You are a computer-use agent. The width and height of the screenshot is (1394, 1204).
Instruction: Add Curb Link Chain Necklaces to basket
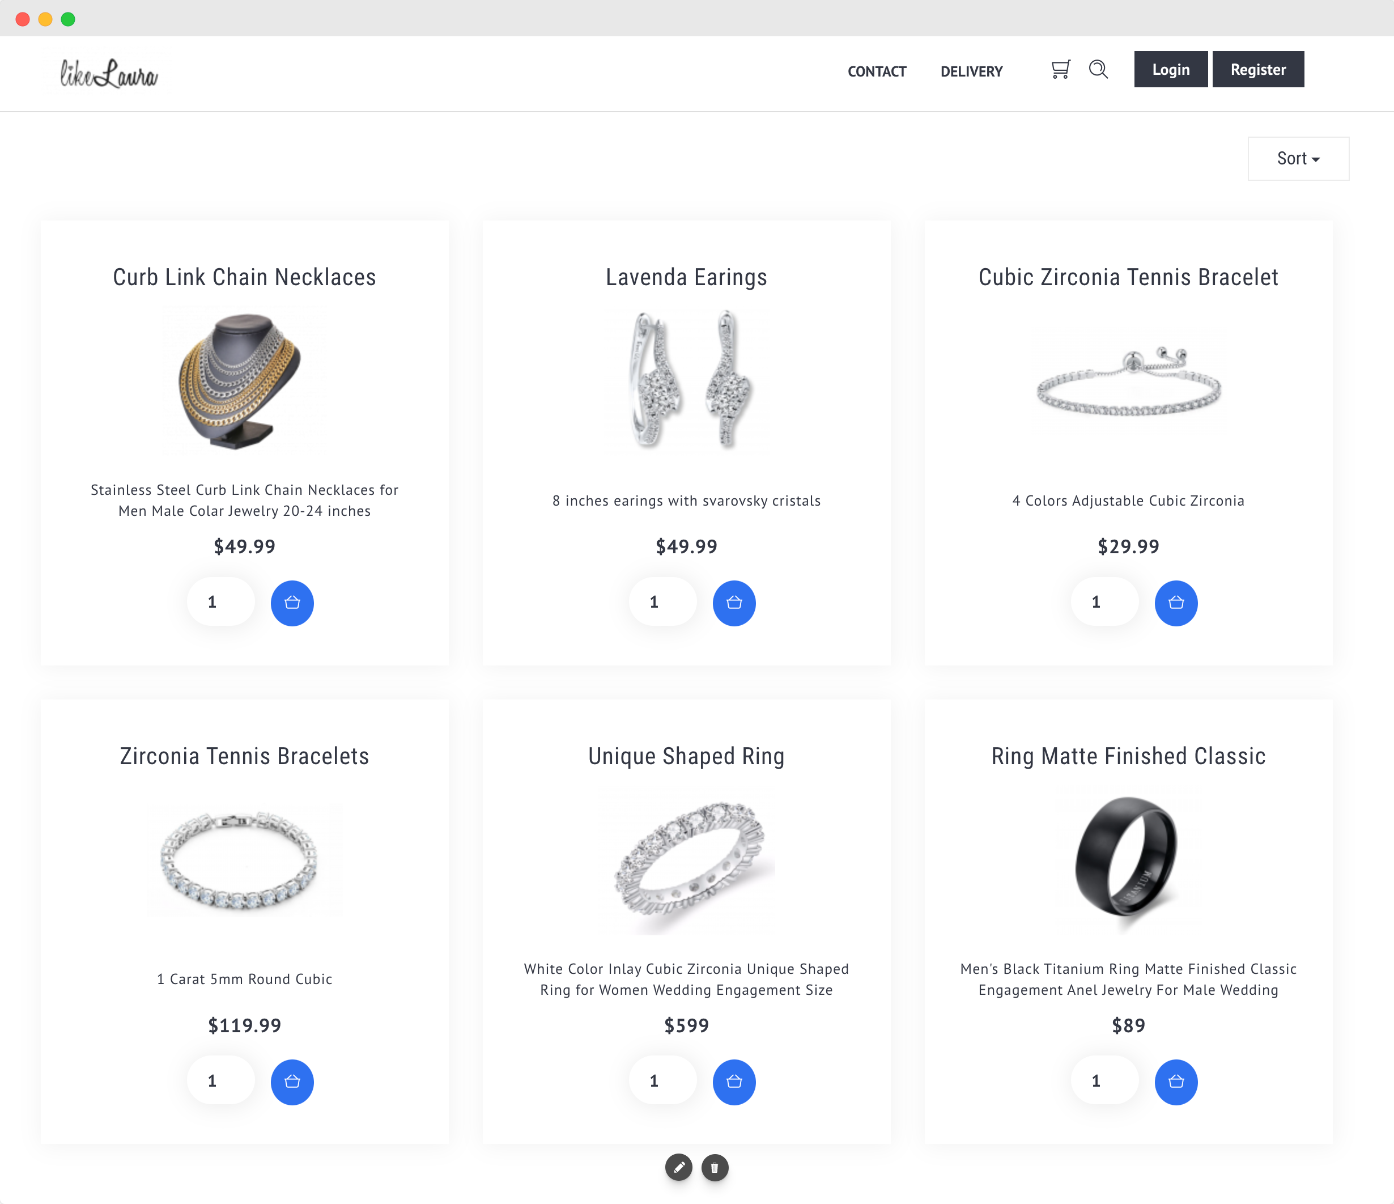click(292, 603)
